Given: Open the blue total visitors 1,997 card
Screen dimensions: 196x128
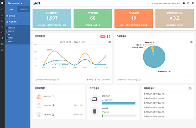Looking at the screenshot, I should pos(52,18).
